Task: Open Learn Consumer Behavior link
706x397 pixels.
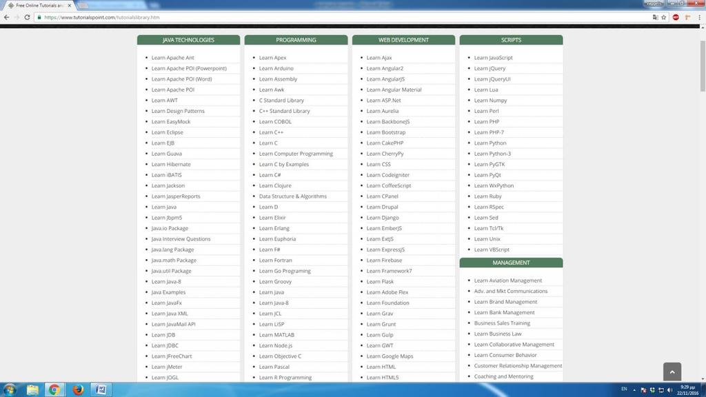Action: tap(505, 355)
